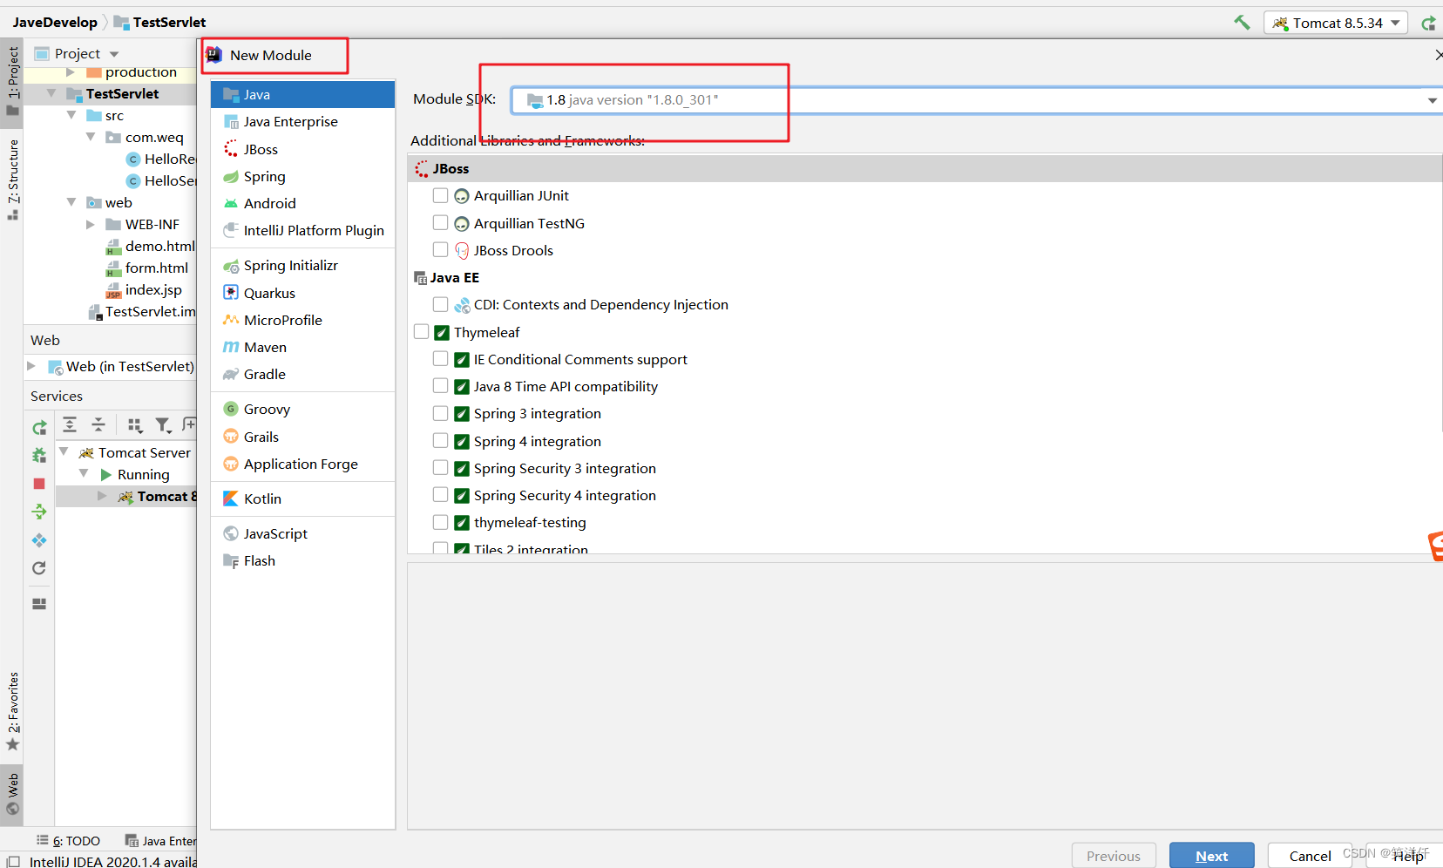The image size is (1443, 868).
Task: Collapse the Tomcat Server node in Services
Action: (64, 451)
